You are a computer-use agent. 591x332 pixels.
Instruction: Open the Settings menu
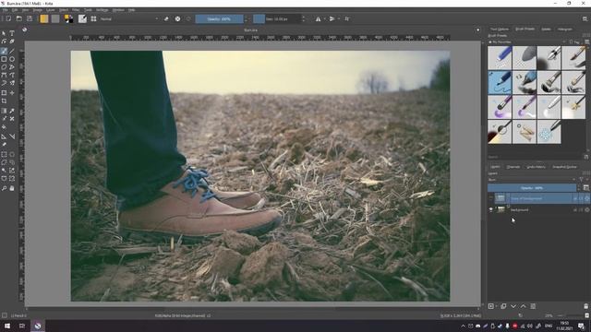[x=103, y=10]
